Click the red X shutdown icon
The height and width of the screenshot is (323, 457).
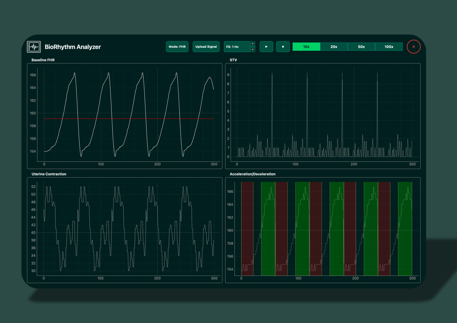point(413,47)
